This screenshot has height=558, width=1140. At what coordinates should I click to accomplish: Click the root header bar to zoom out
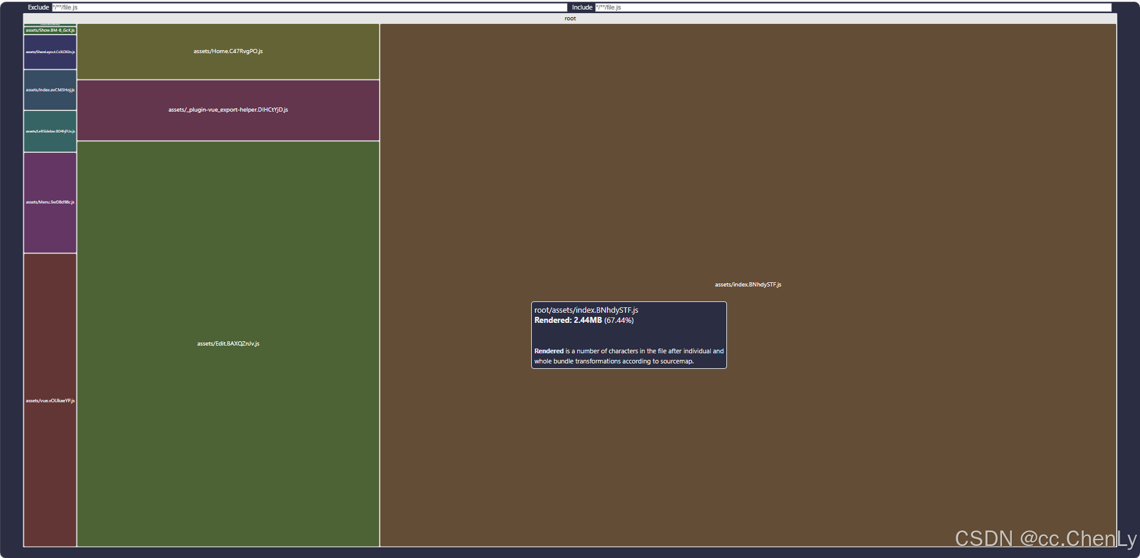click(x=570, y=19)
